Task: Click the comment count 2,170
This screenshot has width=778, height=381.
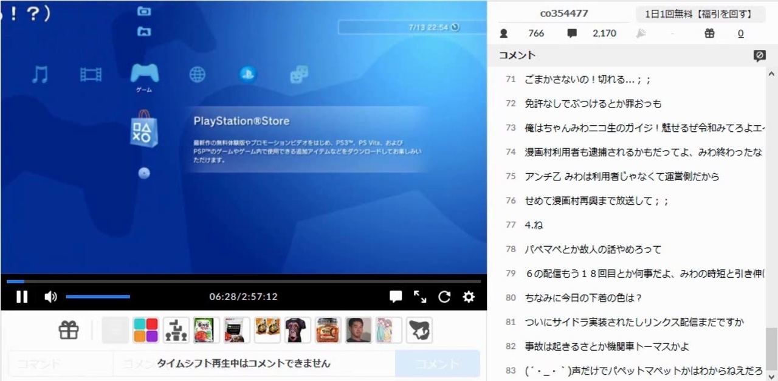Action: 604,33
